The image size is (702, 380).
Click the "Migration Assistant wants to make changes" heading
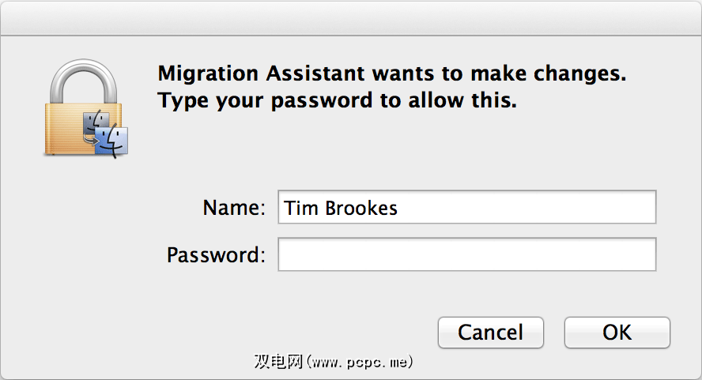point(392,74)
